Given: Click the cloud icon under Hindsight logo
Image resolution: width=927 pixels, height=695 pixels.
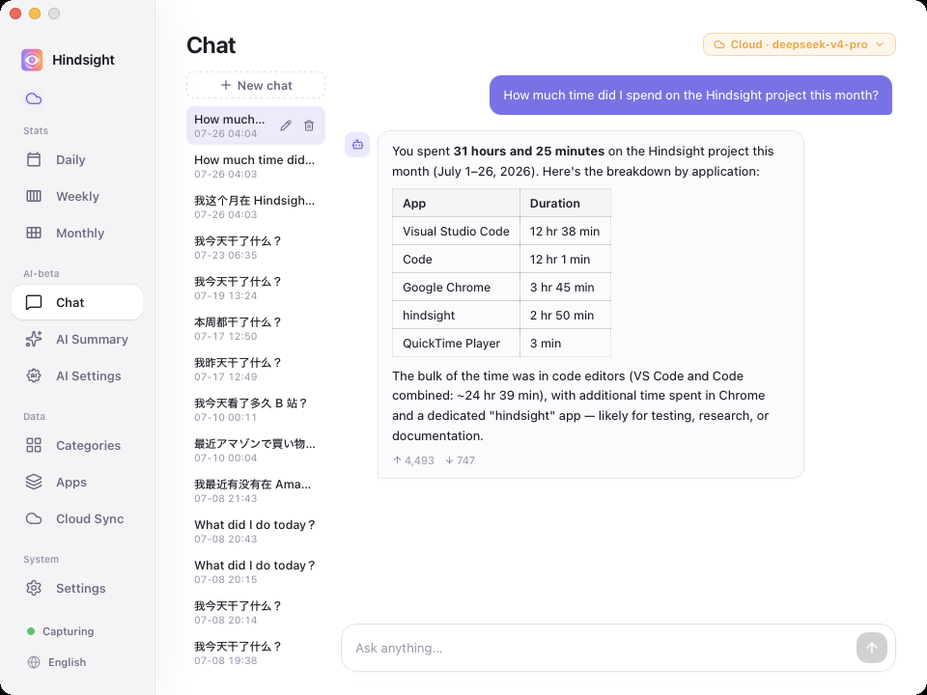Looking at the screenshot, I should (34, 98).
